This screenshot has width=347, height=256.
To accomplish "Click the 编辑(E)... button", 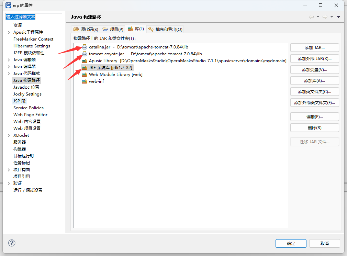I will [314, 116].
